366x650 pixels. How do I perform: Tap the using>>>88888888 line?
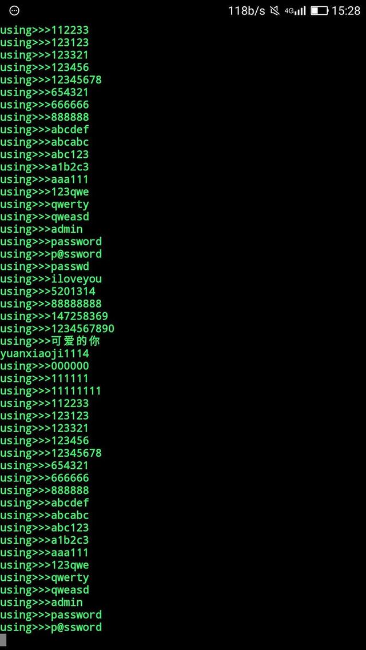pos(50,304)
